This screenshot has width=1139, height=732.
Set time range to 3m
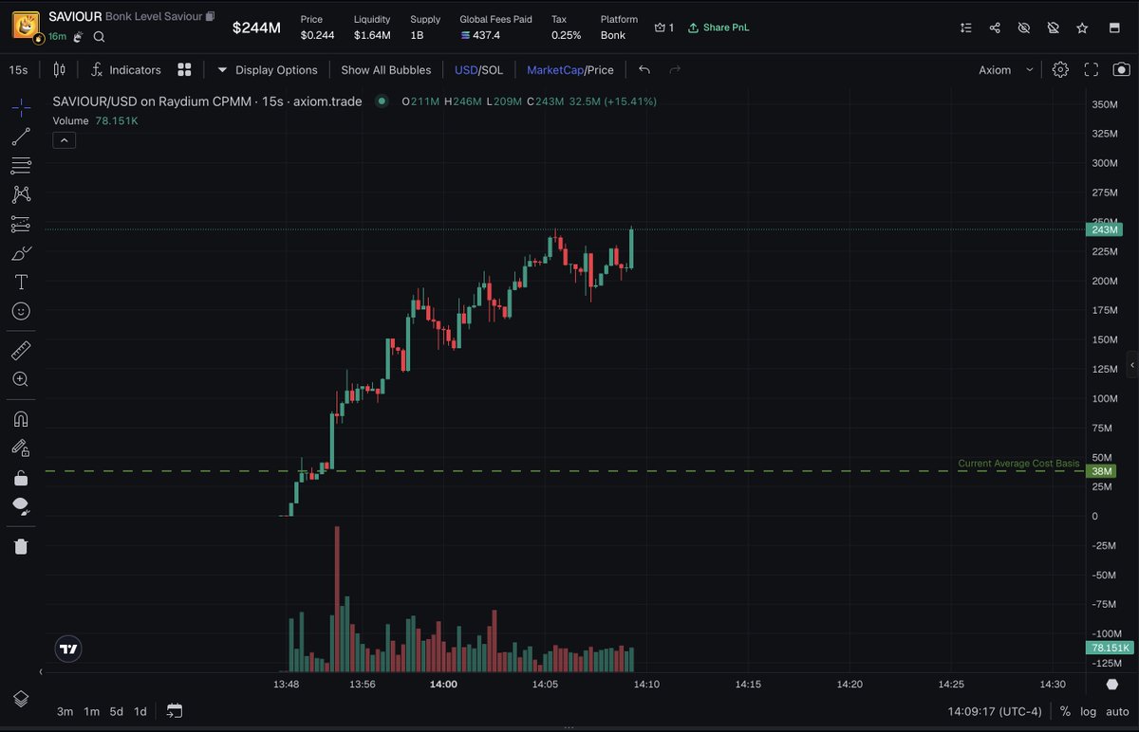(65, 711)
